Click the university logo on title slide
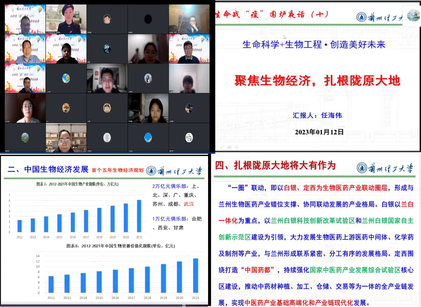 coord(361,17)
